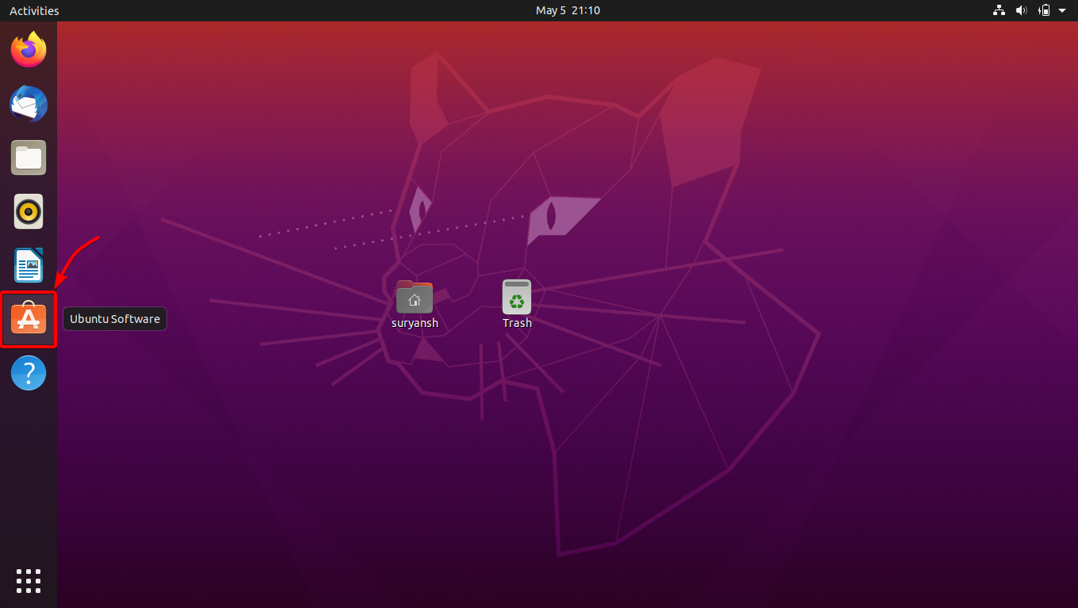Click the battery status icon
The image size is (1078, 608).
click(1045, 10)
